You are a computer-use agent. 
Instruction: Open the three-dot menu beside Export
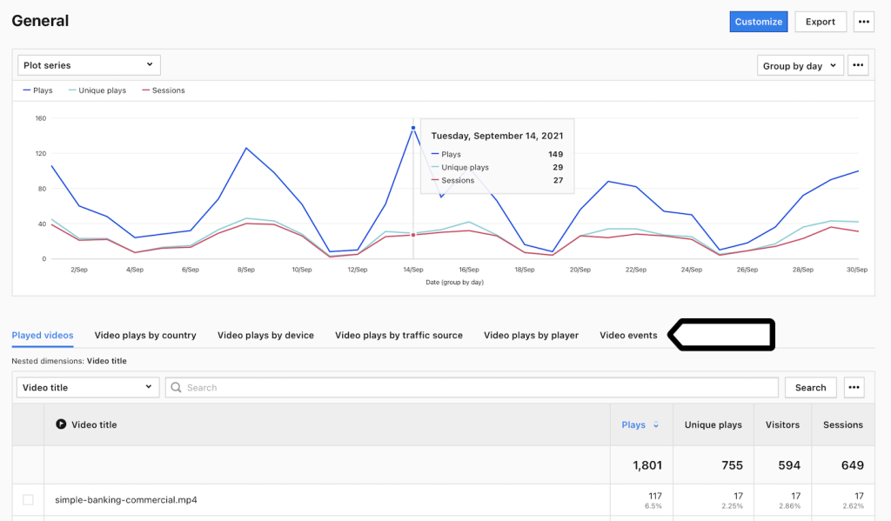pyautogui.click(x=863, y=22)
